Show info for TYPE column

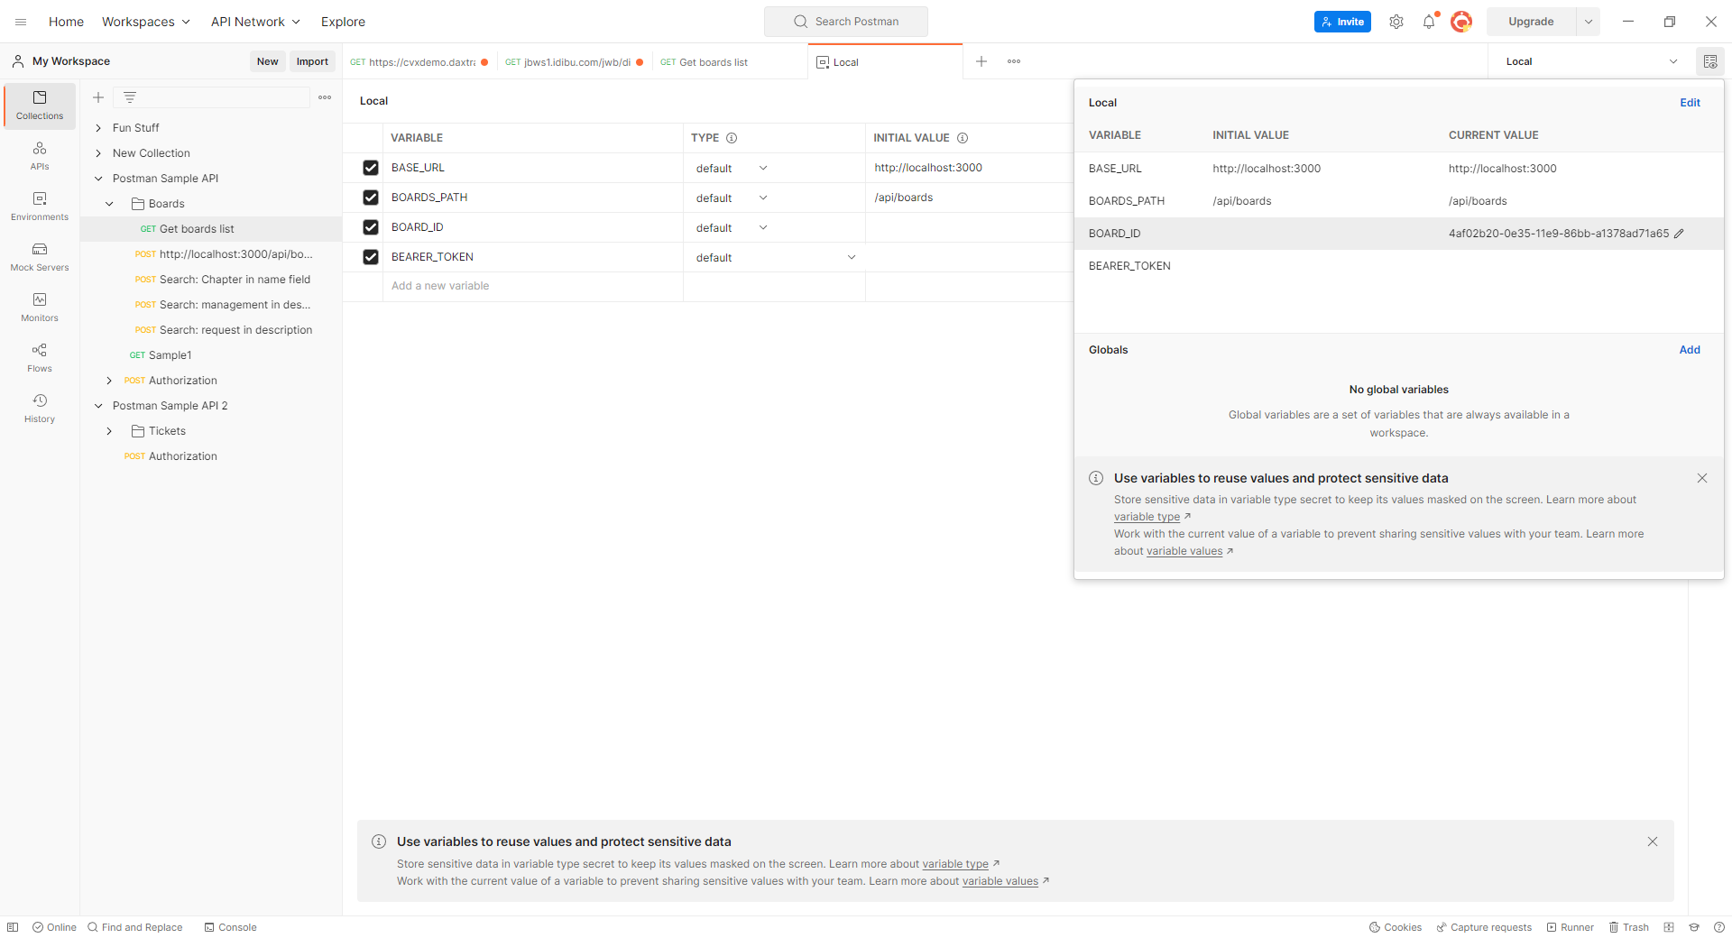pos(732,138)
